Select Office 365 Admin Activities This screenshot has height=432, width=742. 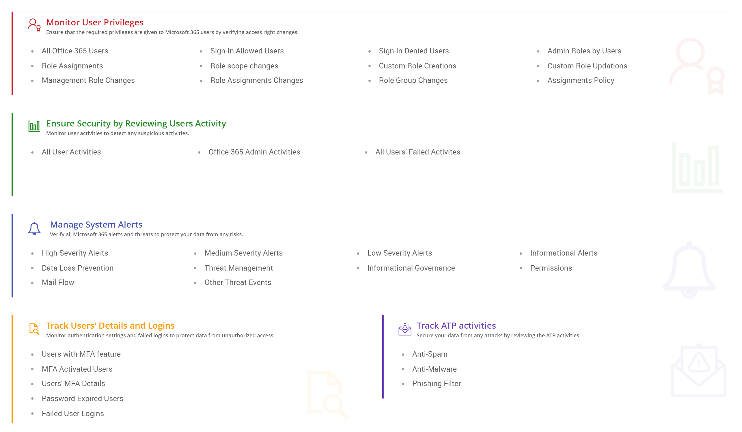coord(254,152)
